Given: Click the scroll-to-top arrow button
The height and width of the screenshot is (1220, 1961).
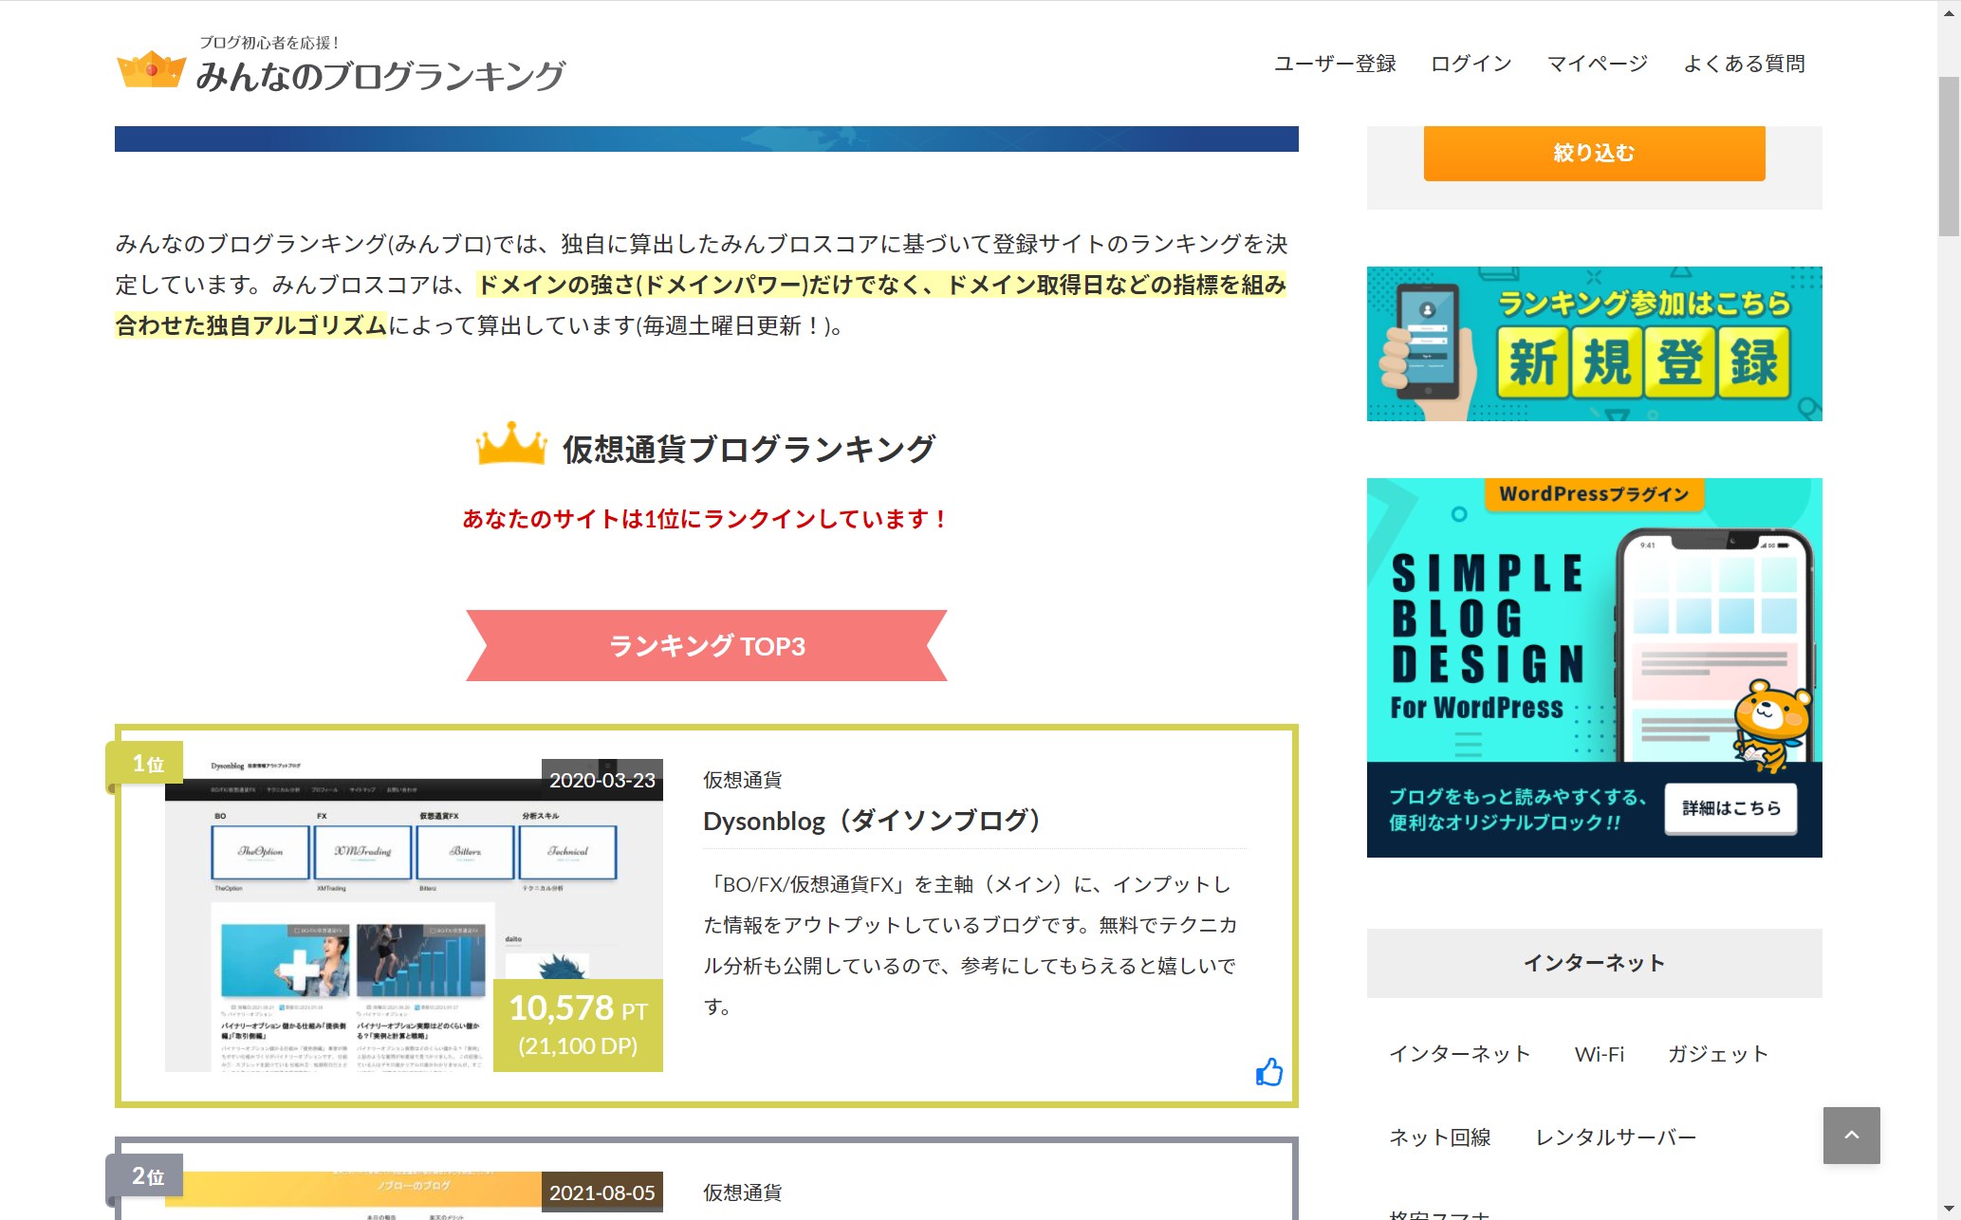Looking at the screenshot, I should (1850, 1135).
